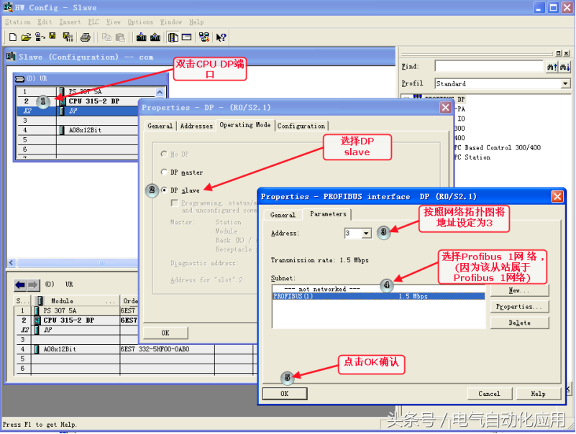Viewport: 576px width, 434px height.
Task: Click the Properties... subnet button
Action: (519, 307)
